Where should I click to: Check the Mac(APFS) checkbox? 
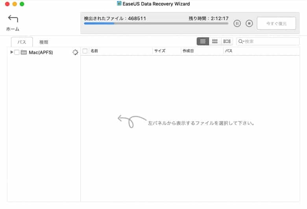17,52
